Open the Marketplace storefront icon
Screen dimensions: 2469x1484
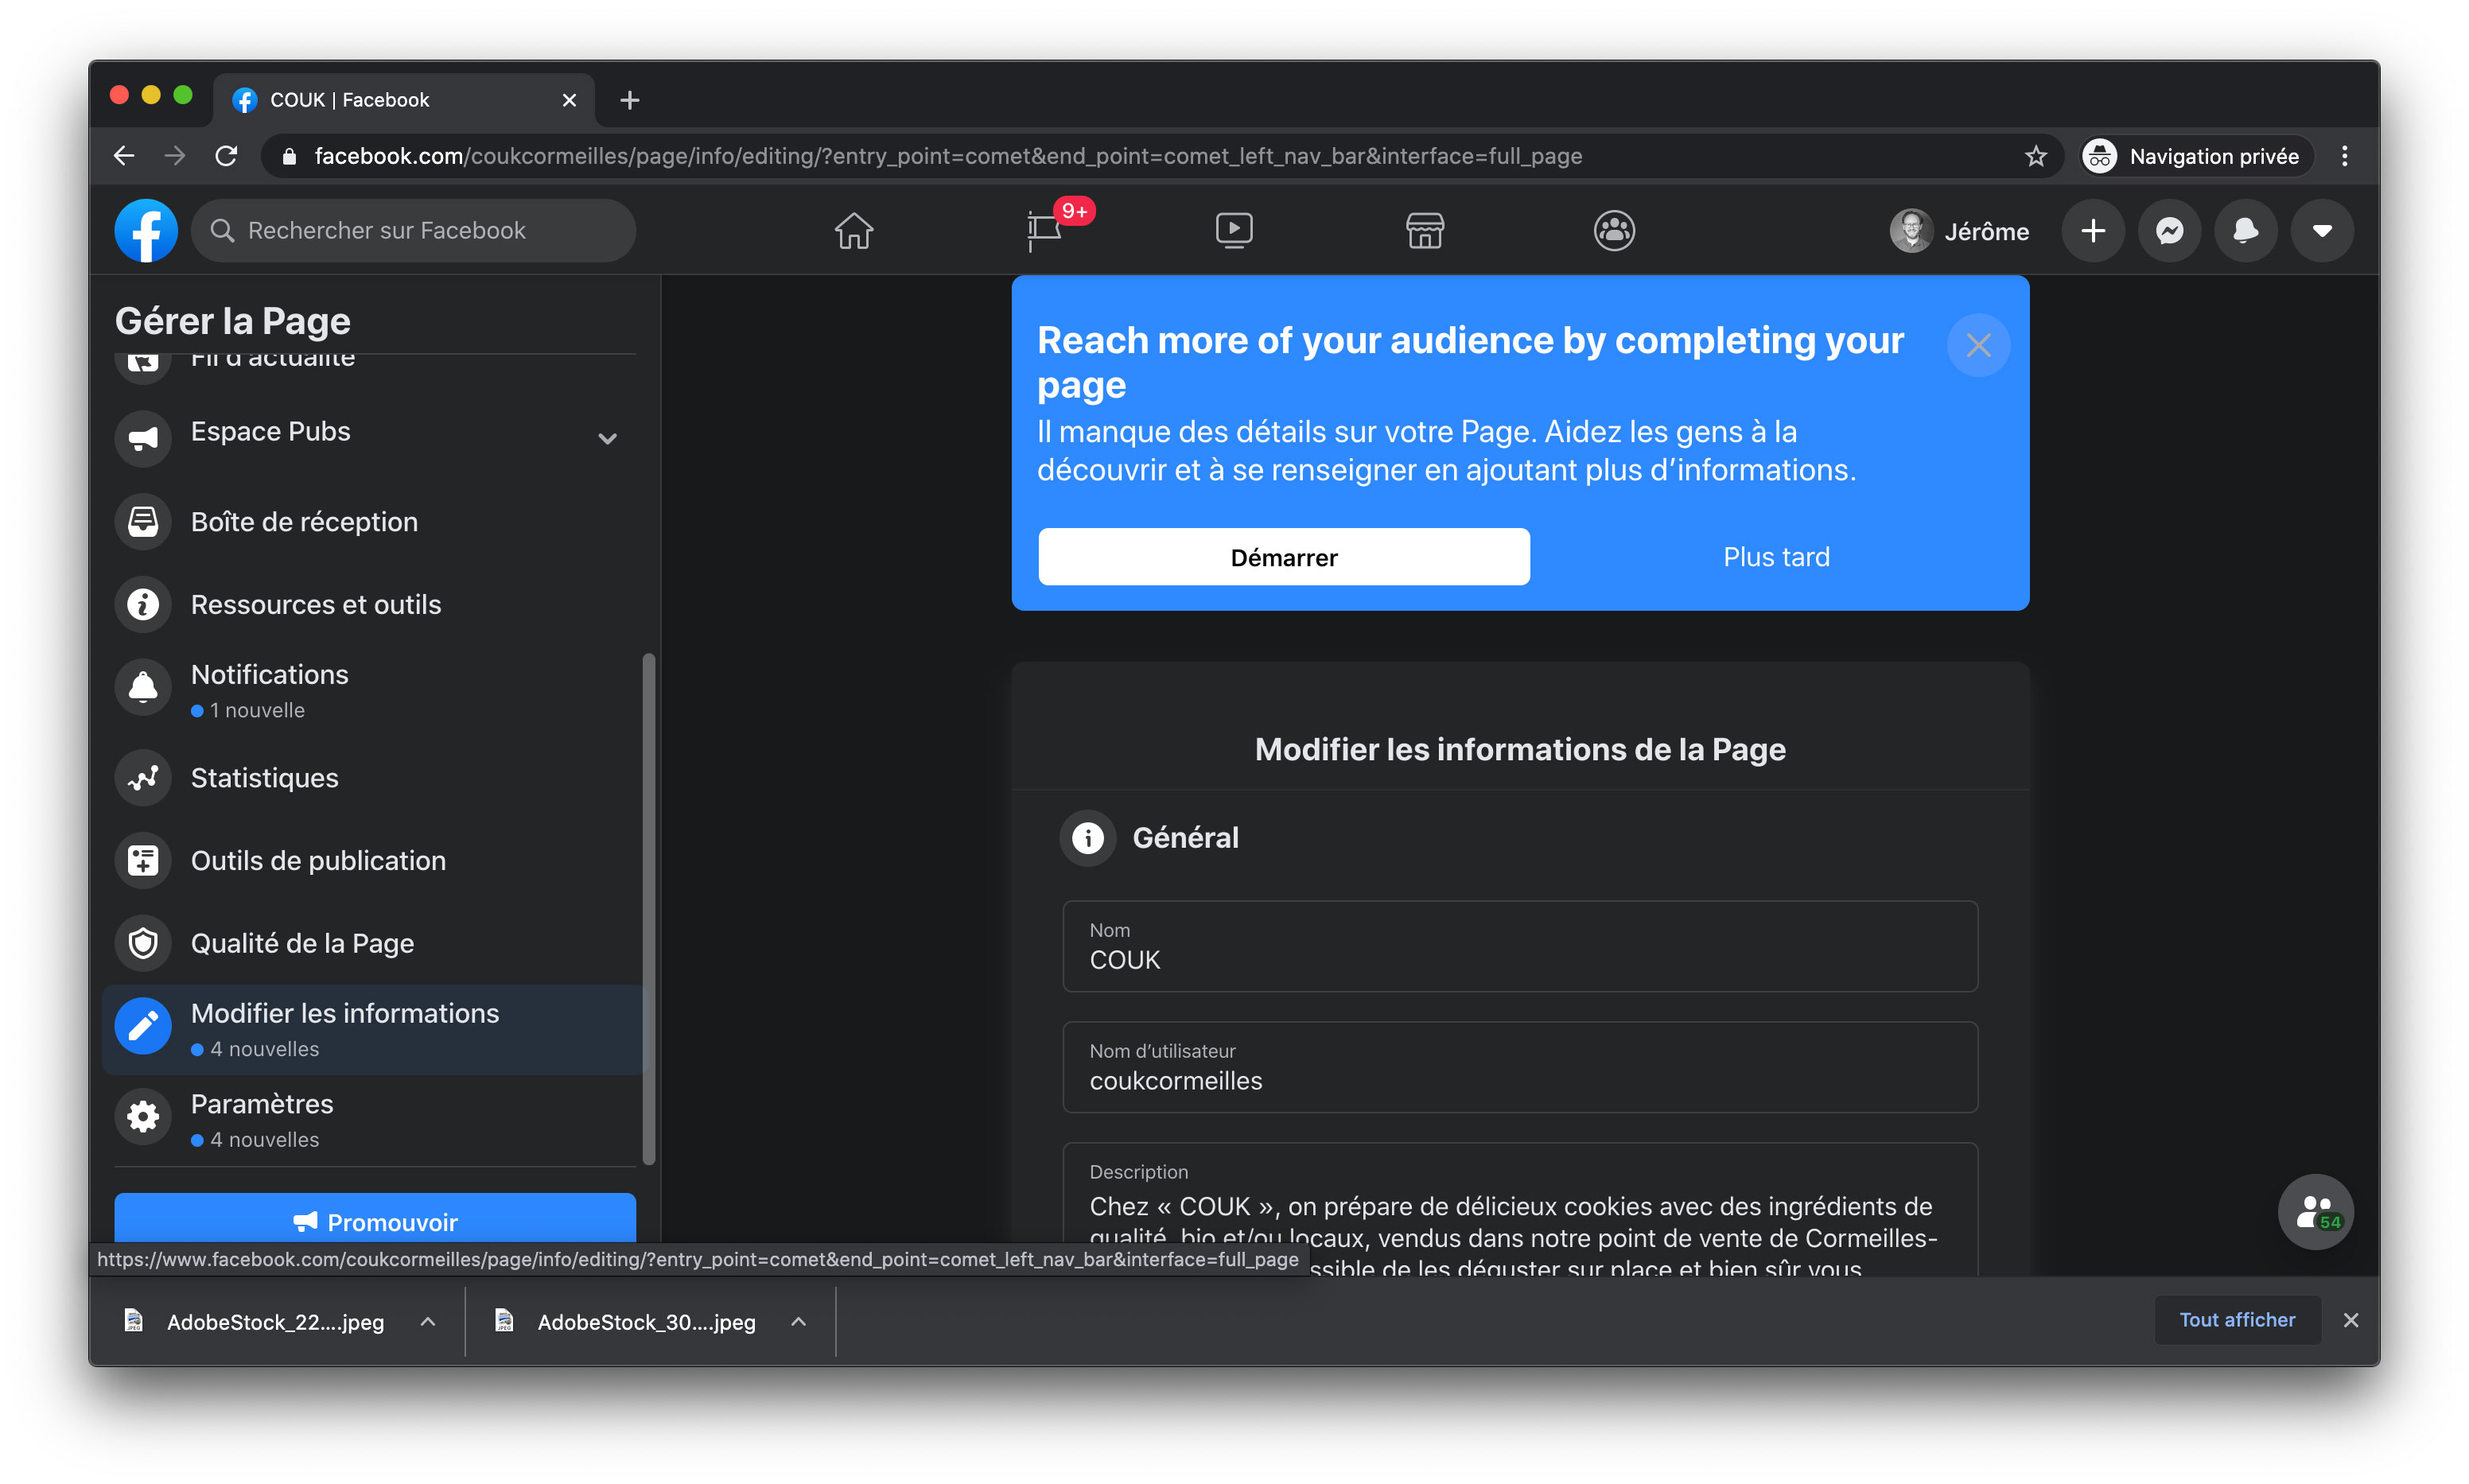[x=1424, y=231]
